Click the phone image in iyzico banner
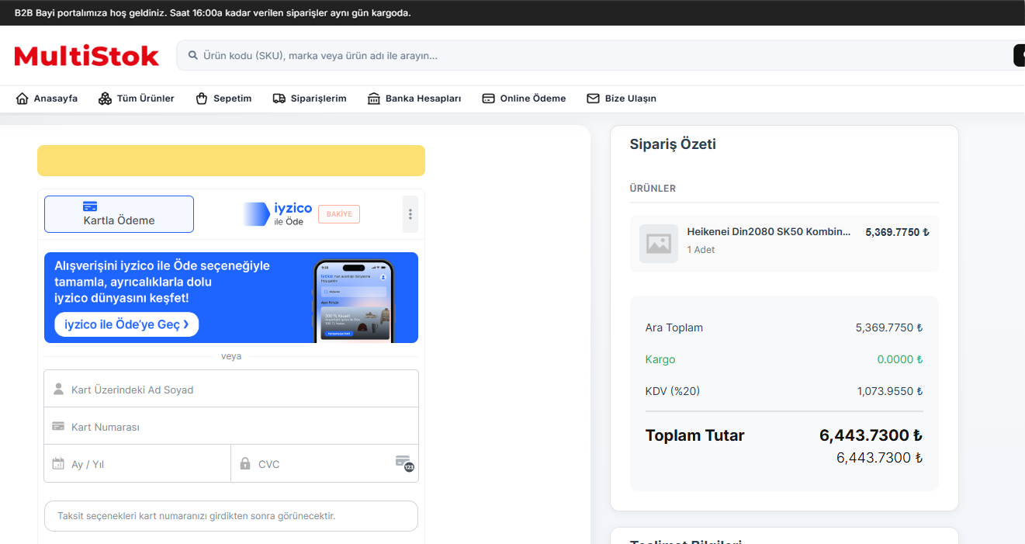This screenshot has width=1025, height=544. click(x=354, y=301)
